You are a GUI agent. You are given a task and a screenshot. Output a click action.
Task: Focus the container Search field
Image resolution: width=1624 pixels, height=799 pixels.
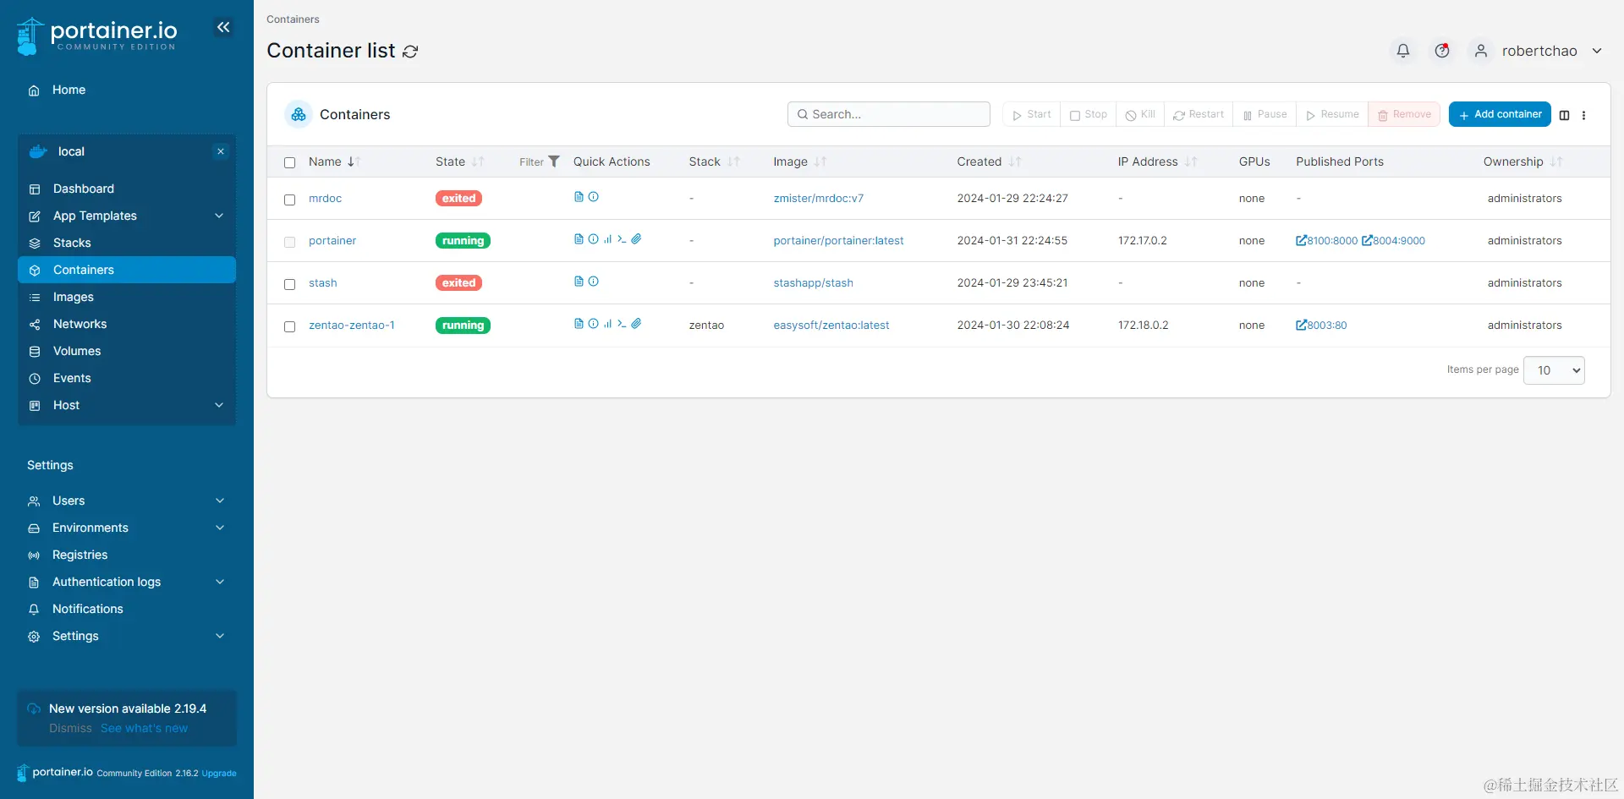point(889,114)
